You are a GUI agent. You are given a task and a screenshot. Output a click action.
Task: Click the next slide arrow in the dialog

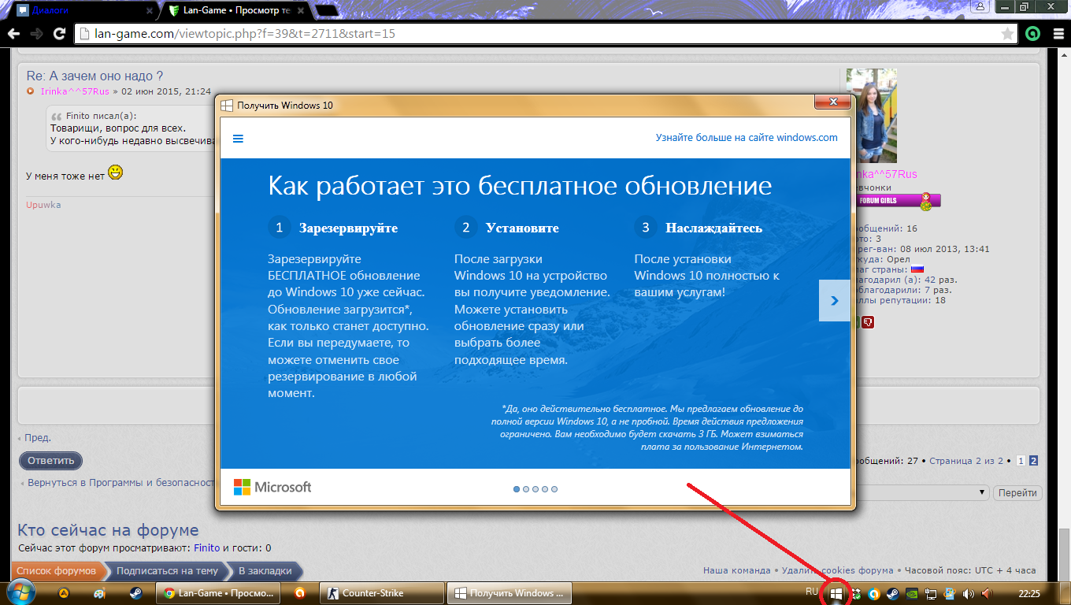pos(834,300)
